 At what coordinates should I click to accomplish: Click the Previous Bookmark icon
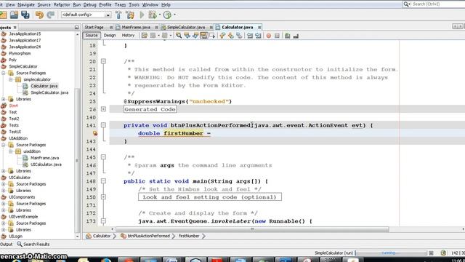222,36
